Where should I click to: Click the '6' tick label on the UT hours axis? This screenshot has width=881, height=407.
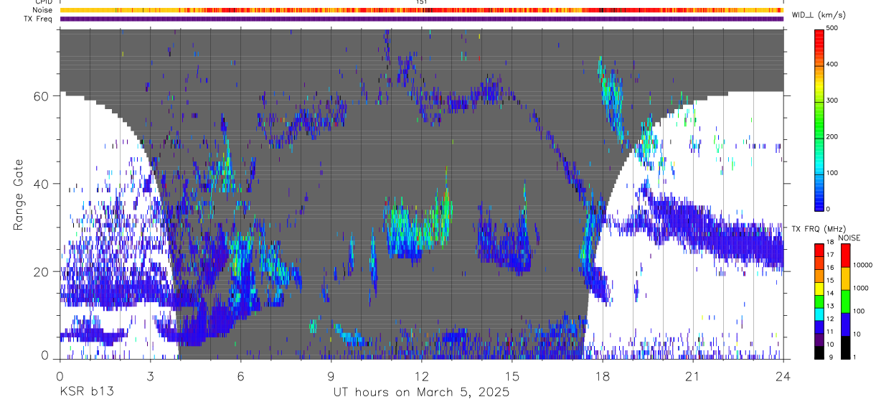pos(240,376)
